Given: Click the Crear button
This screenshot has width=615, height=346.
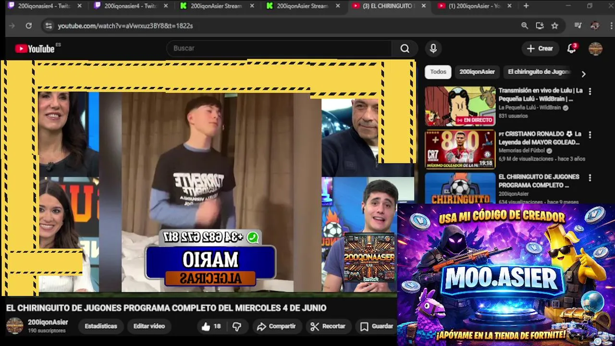Looking at the screenshot, I should point(540,48).
